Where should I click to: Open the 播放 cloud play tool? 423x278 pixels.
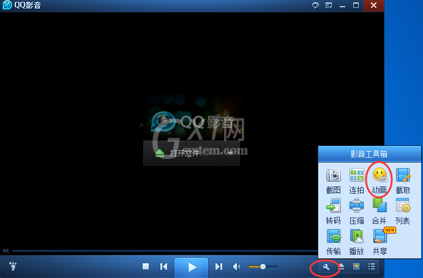tap(357, 242)
